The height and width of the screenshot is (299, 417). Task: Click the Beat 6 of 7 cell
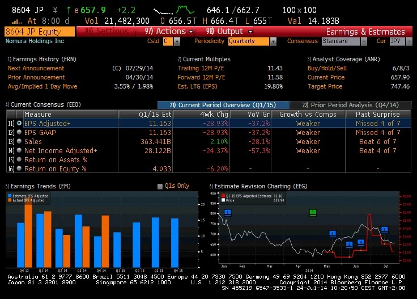click(378, 141)
